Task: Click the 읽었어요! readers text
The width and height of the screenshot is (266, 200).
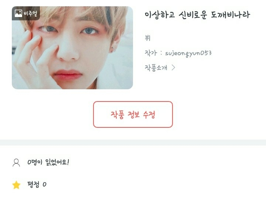Action: click(x=57, y=162)
